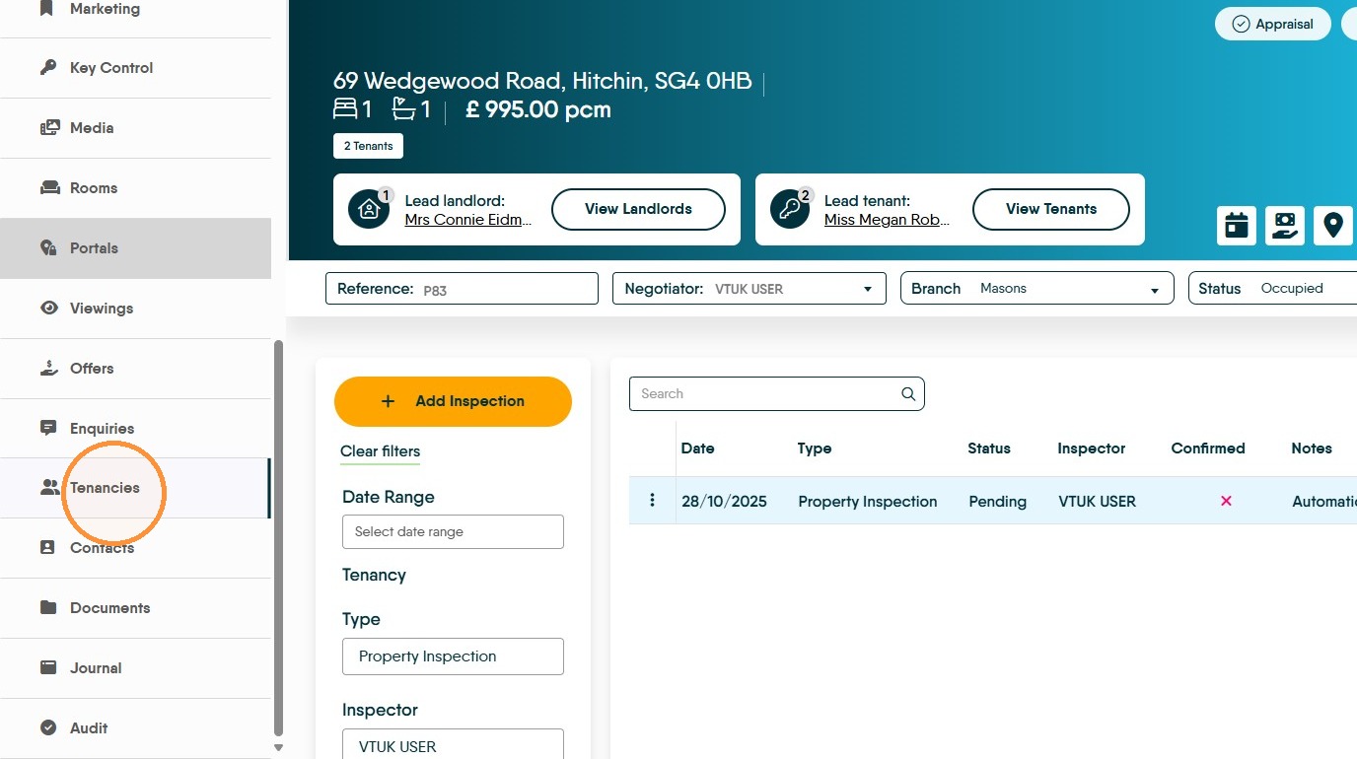Toggle the Confirmed cross on inspection row

pyautogui.click(x=1226, y=501)
